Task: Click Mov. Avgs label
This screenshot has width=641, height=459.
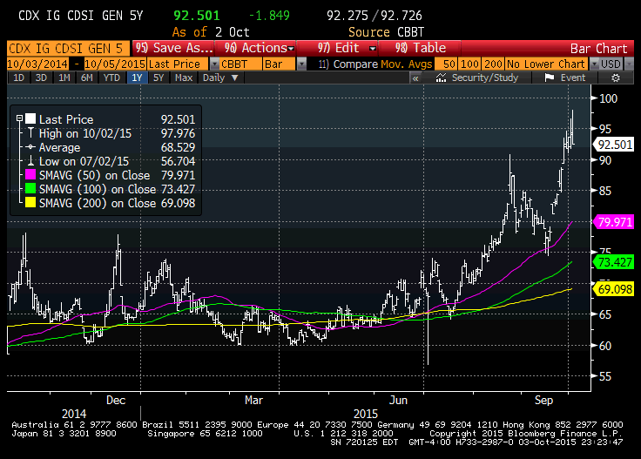Action: tap(407, 64)
